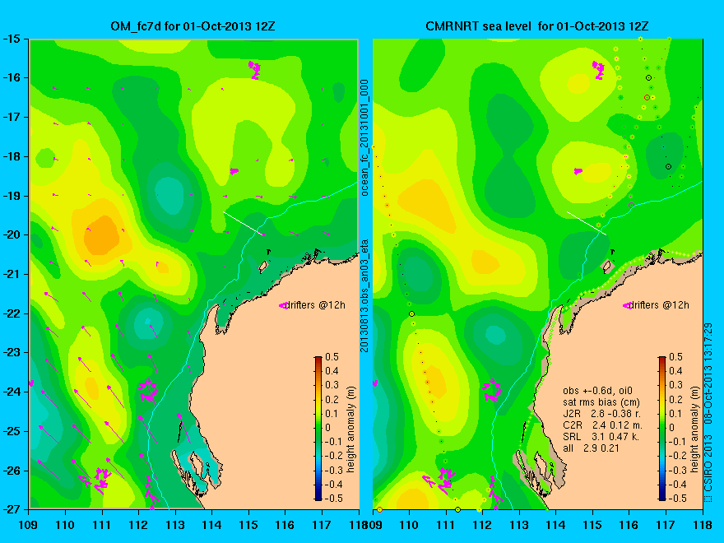
Task: Click drifter cluster near -24 latitude in right map
Action: point(493,390)
